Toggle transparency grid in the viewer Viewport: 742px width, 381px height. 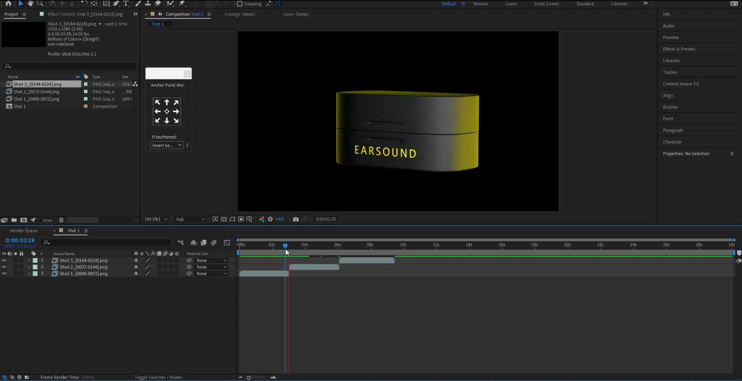(223, 219)
